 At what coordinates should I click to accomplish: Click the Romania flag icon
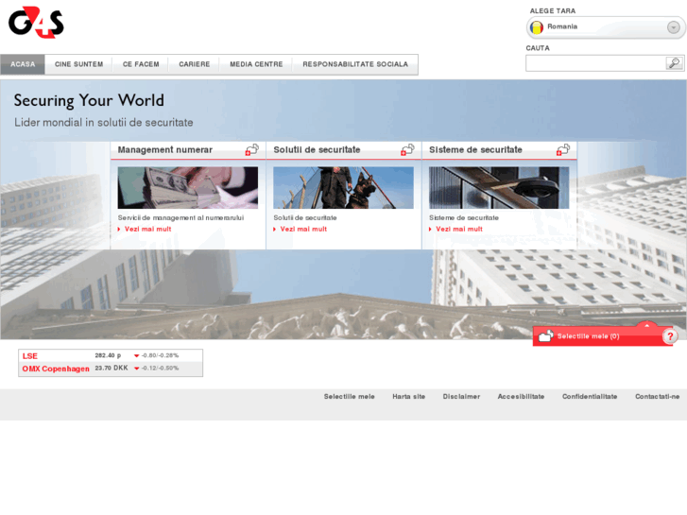click(x=537, y=27)
